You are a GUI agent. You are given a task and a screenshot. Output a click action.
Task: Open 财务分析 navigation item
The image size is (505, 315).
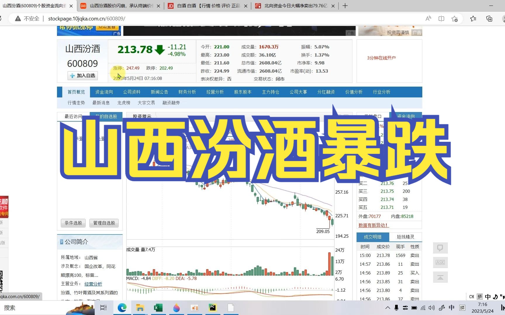pyautogui.click(x=187, y=92)
